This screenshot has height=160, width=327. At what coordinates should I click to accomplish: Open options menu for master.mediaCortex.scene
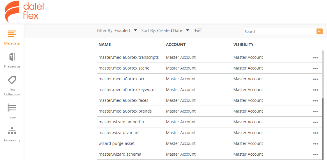click(x=316, y=69)
